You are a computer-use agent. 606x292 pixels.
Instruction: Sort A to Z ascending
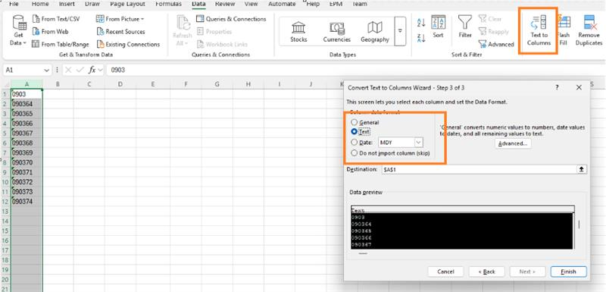point(421,23)
